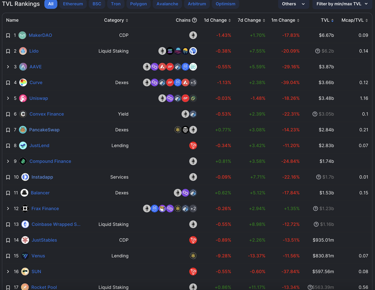The width and height of the screenshot is (375, 290).
Task: Click the Chains column help icon
Action: [194, 20]
